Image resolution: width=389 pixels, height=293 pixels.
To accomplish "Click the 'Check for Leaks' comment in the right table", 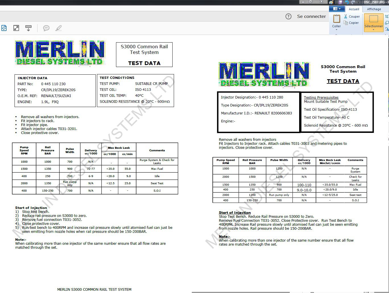I will click(x=355, y=178).
